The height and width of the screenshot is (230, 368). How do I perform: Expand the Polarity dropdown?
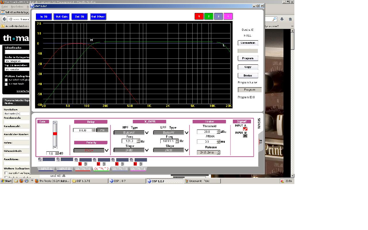coord(106,150)
